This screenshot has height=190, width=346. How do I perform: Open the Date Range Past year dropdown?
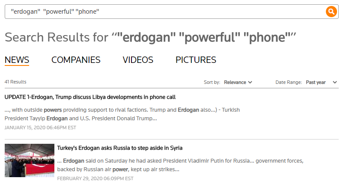tap(321, 82)
